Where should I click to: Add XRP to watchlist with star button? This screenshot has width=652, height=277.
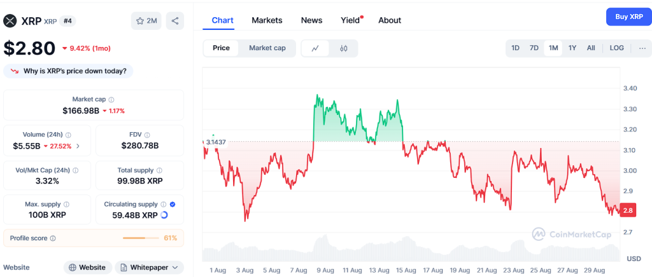[x=146, y=21]
